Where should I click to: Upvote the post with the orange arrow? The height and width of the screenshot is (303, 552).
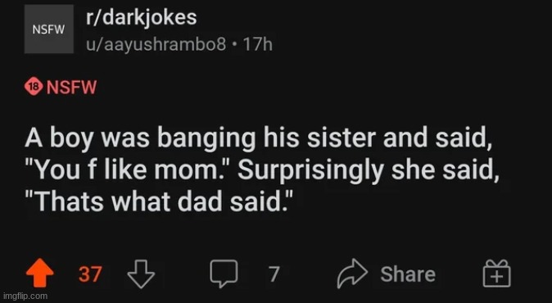40,273
